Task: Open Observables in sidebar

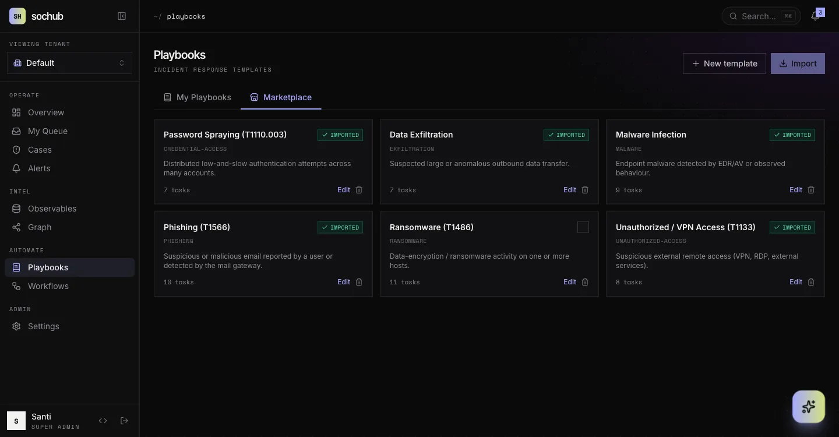Action: click(x=69, y=209)
